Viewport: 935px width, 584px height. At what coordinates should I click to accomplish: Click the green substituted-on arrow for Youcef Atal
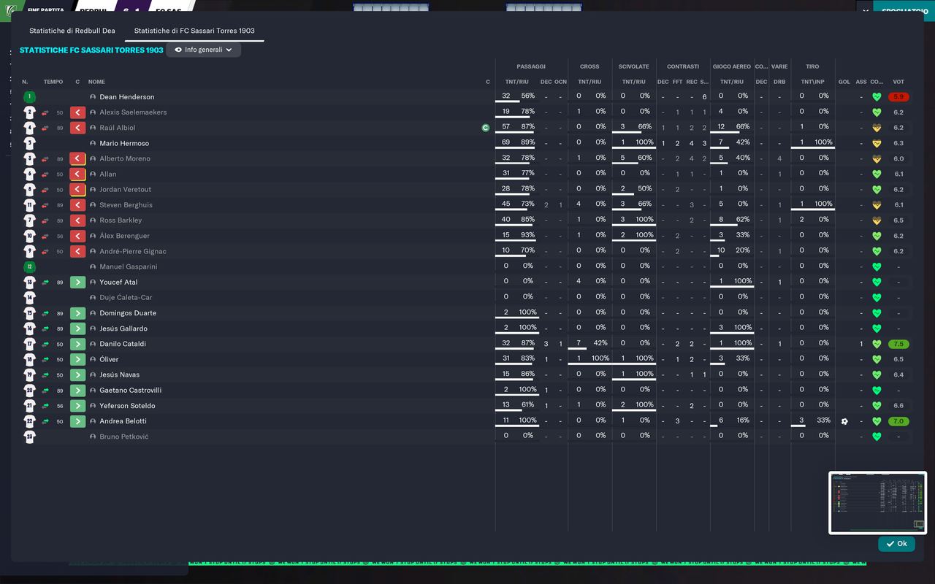pyautogui.click(x=77, y=283)
